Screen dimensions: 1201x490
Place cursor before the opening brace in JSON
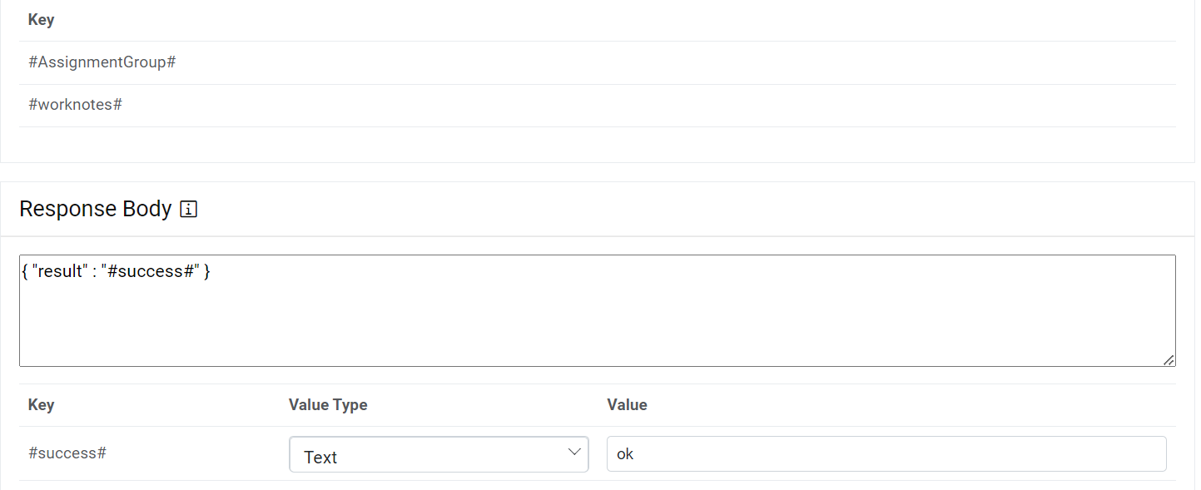(x=22, y=271)
